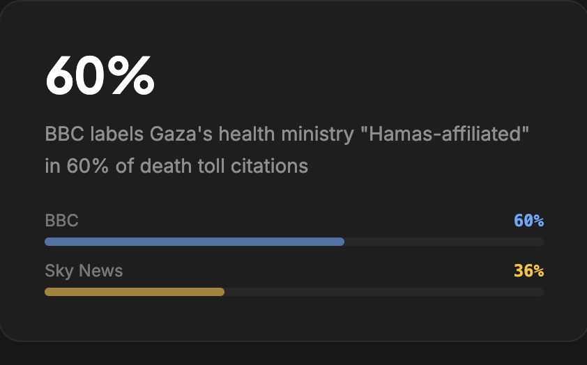Click the dark background below the card

(x=293, y=354)
